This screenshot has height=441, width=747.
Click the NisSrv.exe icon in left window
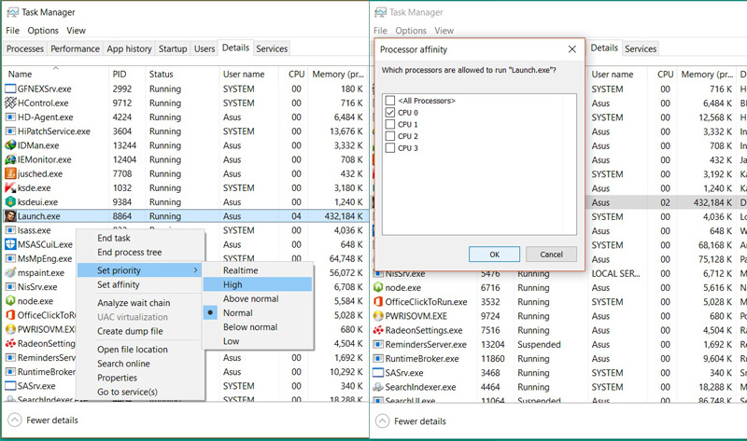coord(10,287)
